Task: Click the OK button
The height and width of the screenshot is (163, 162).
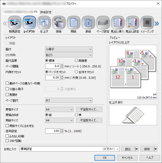Action: point(105,158)
